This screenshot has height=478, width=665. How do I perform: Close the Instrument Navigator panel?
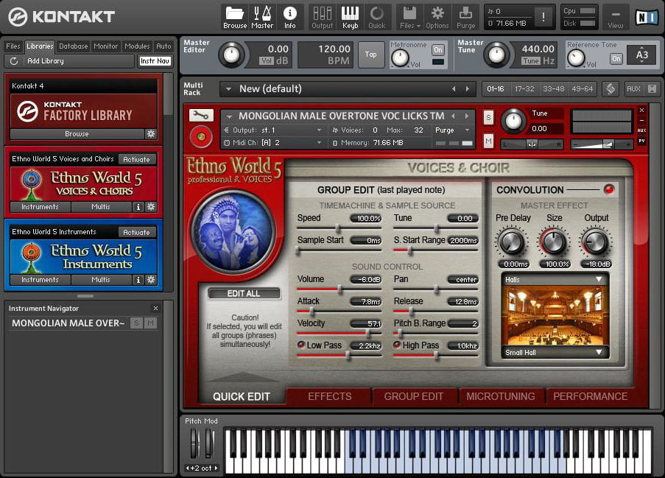pyautogui.click(x=155, y=309)
